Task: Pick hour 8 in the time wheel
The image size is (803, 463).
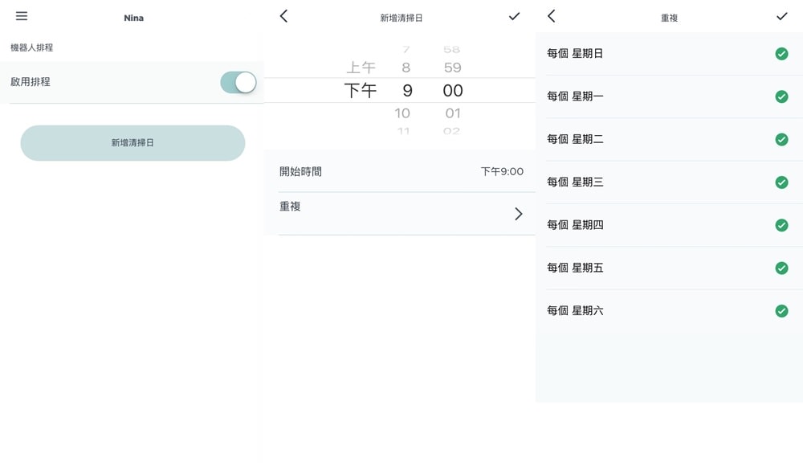Action: point(406,68)
